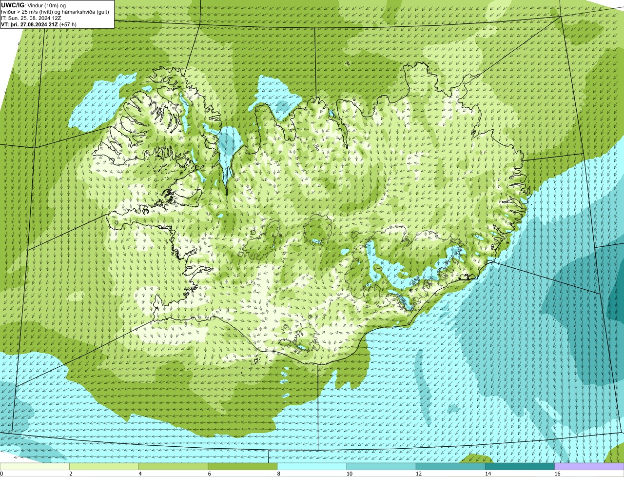Click the pale yellow 0–2 legend swatch
Viewport: 624px width, 477px height.
35,467
